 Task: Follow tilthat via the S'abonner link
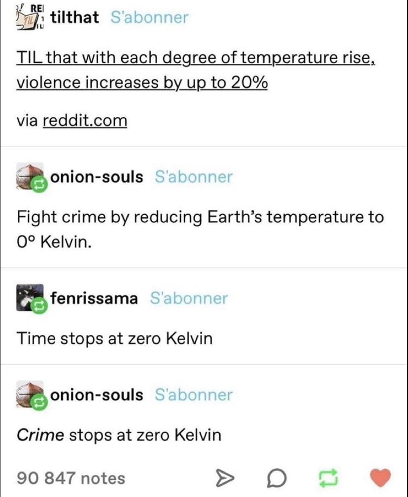click(151, 16)
